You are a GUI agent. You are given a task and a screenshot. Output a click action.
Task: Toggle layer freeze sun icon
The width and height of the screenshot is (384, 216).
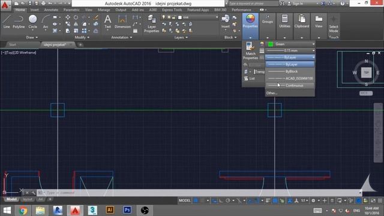(x=169, y=17)
